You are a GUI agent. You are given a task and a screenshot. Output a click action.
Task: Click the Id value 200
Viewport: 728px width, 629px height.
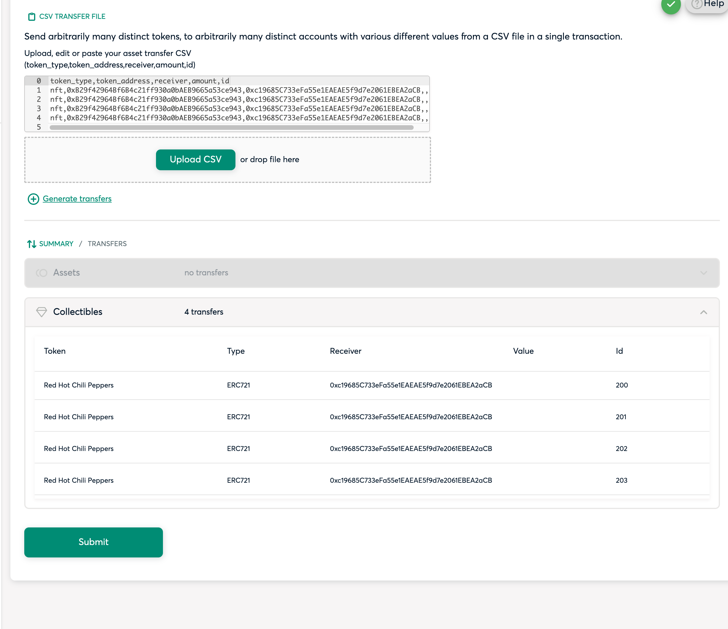pos(621,385)
